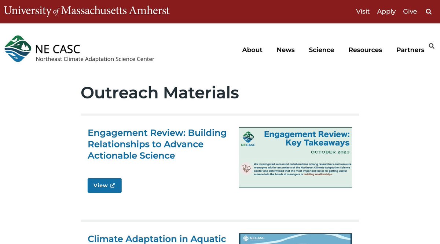Click View button for Engagement Review
440x244 pixels.
104,185
